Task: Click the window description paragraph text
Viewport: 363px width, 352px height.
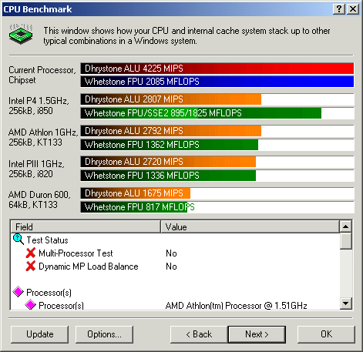Action: [187, 35]
